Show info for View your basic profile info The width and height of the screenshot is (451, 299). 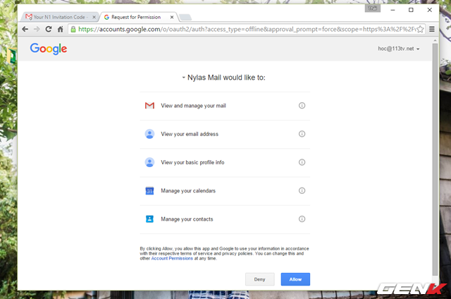[302, 162]
